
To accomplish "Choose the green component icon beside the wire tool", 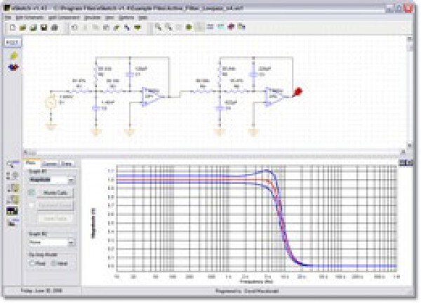I will (138, 27).
